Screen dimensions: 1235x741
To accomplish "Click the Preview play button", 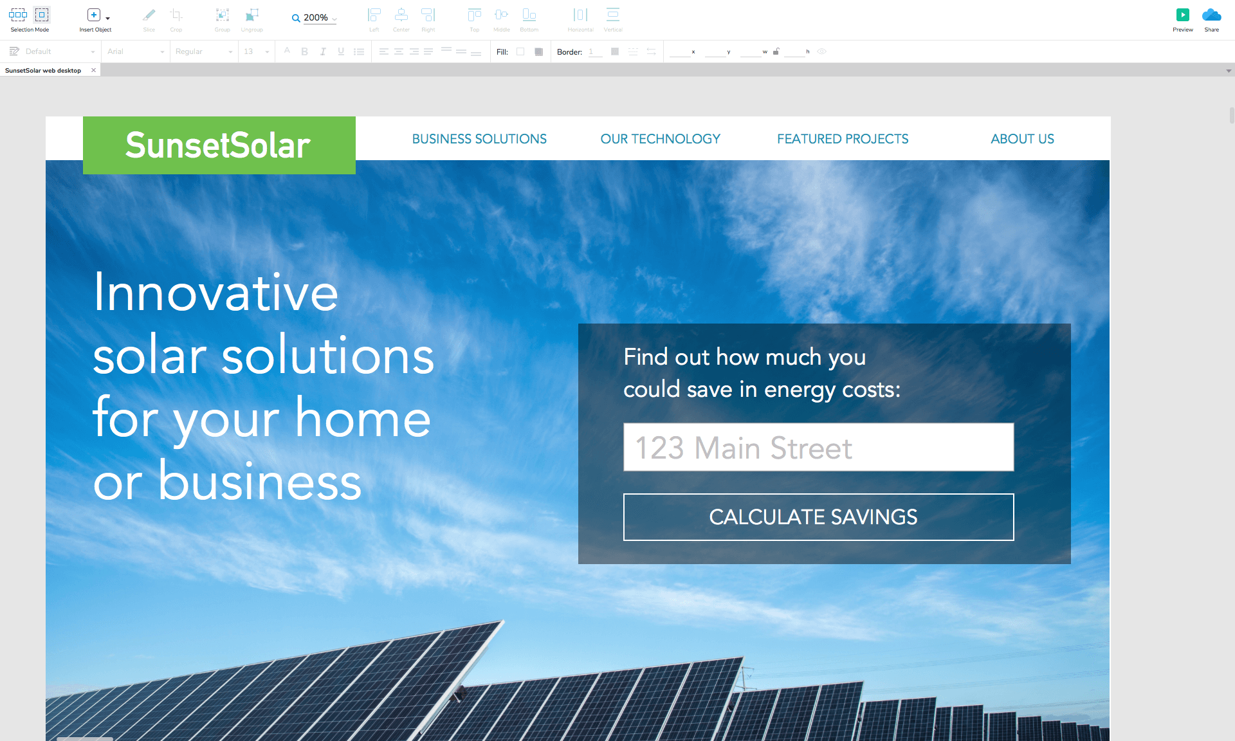I will click(1183, 15).
